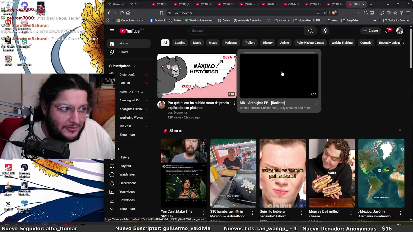This screenshot has height=232, width=413.
Task: Open the $10 hamburger short
Action: tap(233, 173)
